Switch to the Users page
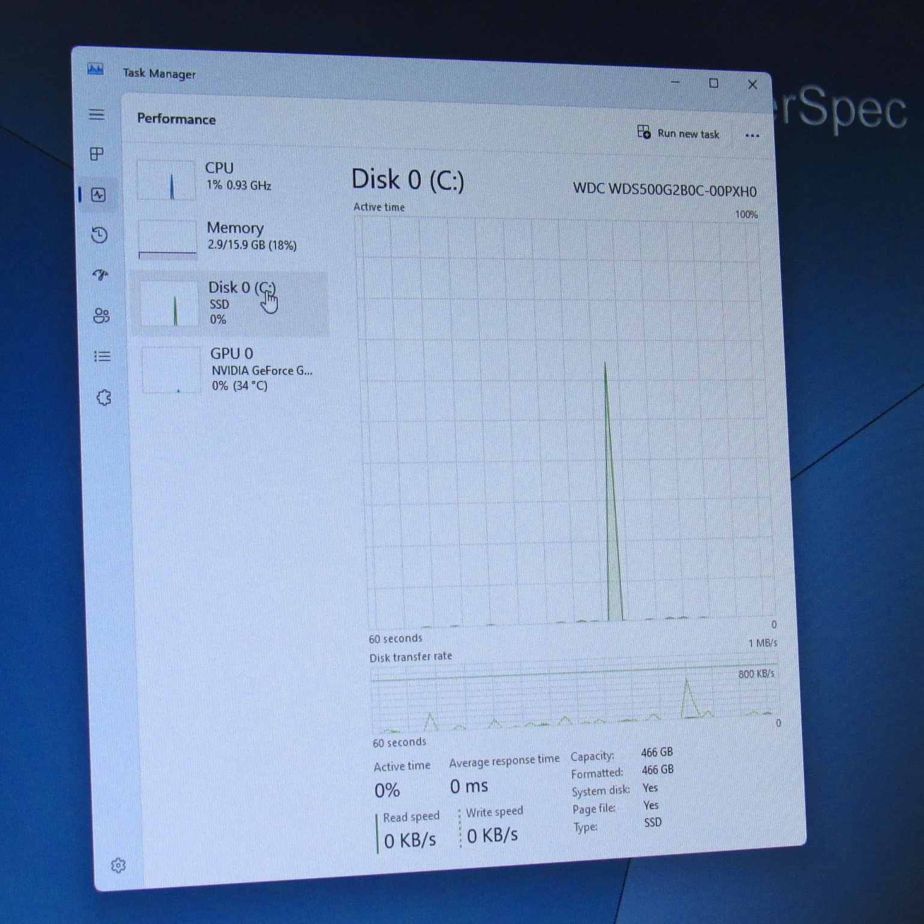Image resolution: width=924 pixels, height=924 pixels. (101, 316)
